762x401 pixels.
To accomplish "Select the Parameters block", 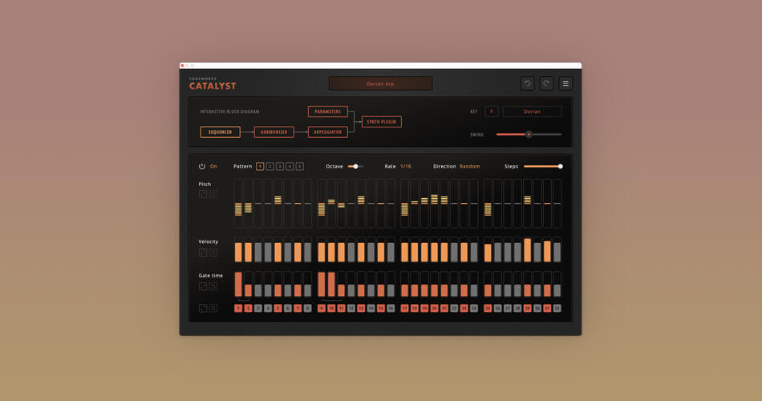I will 327,111.
